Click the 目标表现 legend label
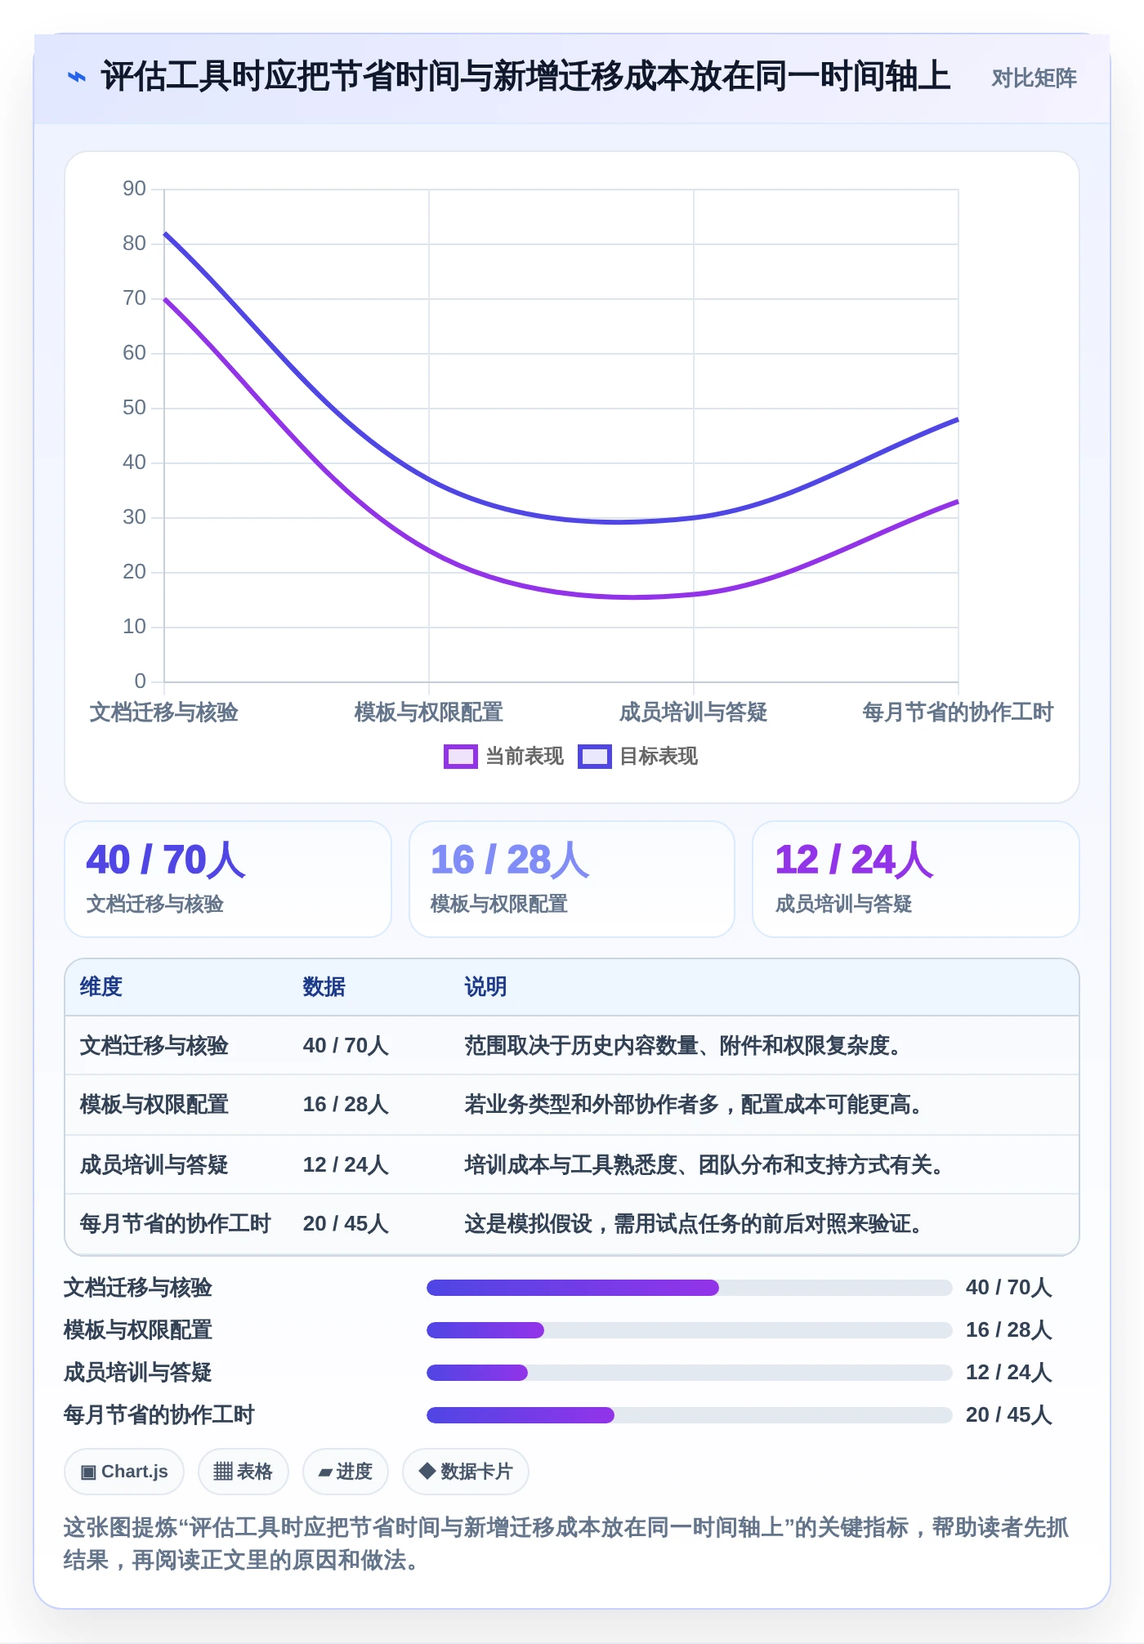This screenshot has width=1144, height=1644. (659, 757)
